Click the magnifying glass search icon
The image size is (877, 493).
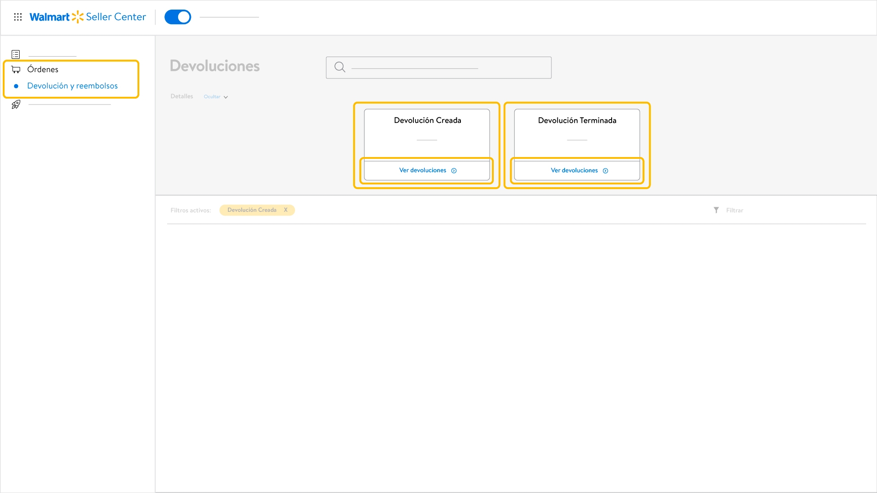click(339, 67)
